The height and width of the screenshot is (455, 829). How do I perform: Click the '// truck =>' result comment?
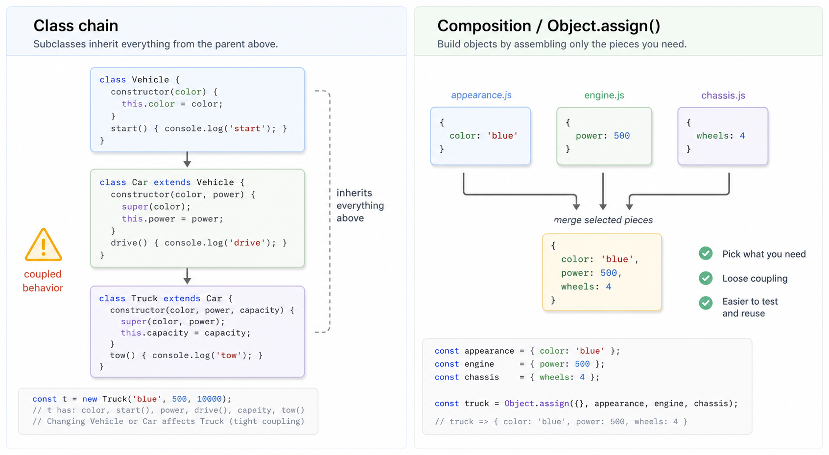561,421
